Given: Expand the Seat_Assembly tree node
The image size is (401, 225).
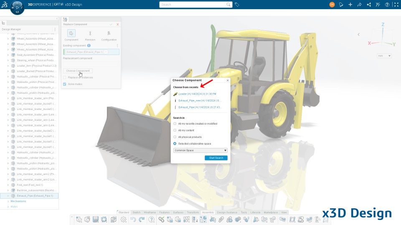Looking at the screenshot, I should 8,55.
